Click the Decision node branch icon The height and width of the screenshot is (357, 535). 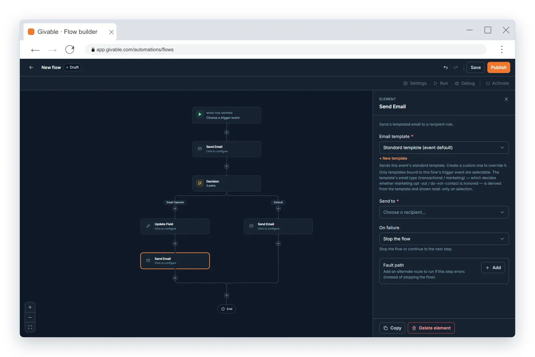[200, 183]
